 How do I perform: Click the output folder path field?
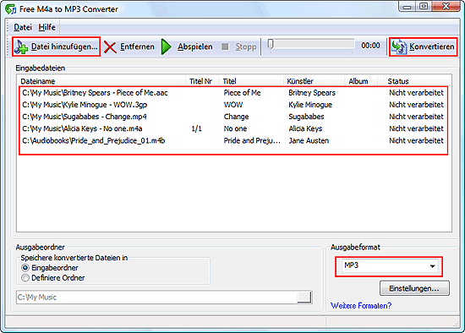click(x=156, y=298)
